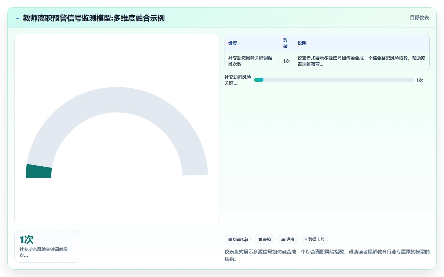Click the 维度 column header
The width and height of the screenshot is (444, 277).
coord(233,43)
